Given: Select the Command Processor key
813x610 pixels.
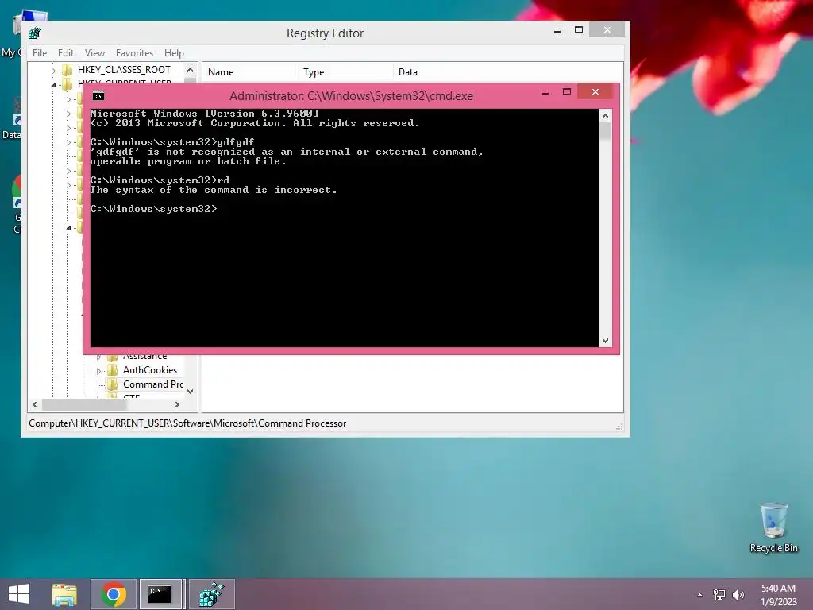Looking at the screenshot, I should (x=153, y=384).
